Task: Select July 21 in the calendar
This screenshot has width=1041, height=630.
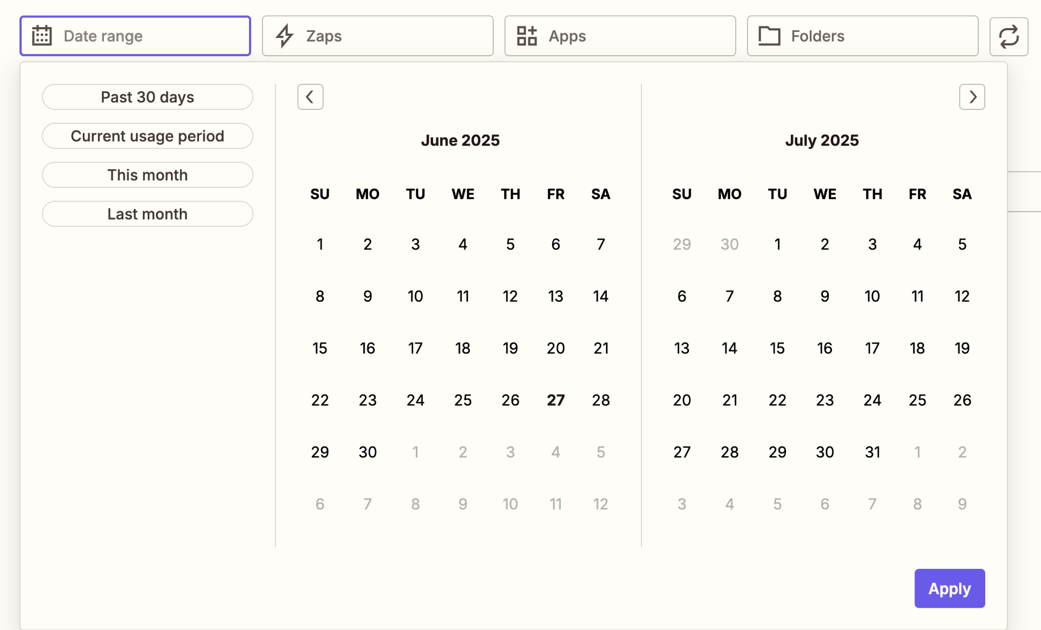Action: point(730,401)
